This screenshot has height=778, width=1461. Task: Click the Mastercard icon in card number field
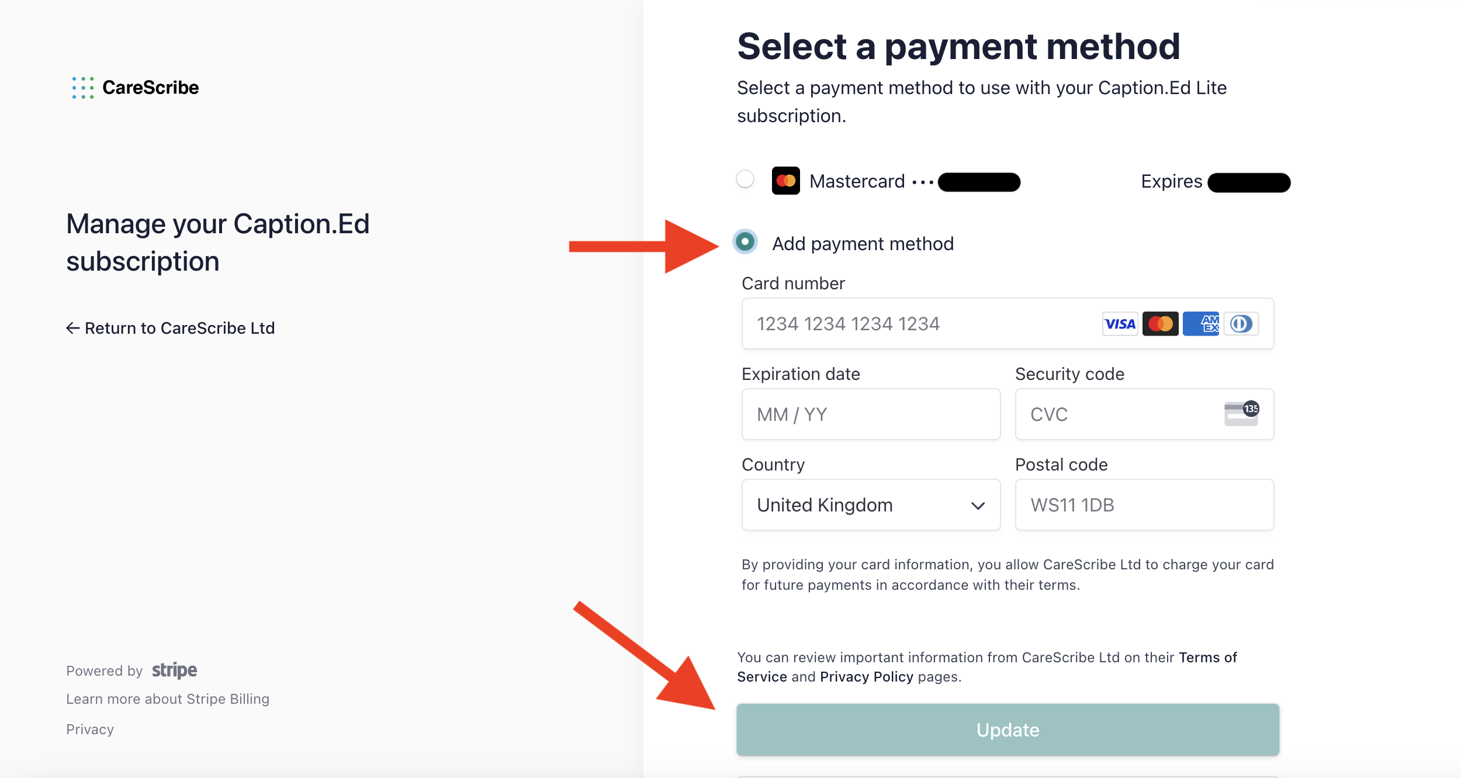click(1160, 324)
